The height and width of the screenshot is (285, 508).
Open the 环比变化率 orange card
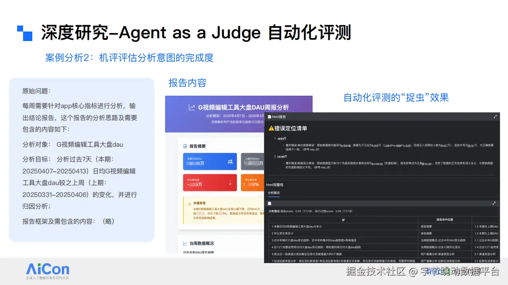252,183
